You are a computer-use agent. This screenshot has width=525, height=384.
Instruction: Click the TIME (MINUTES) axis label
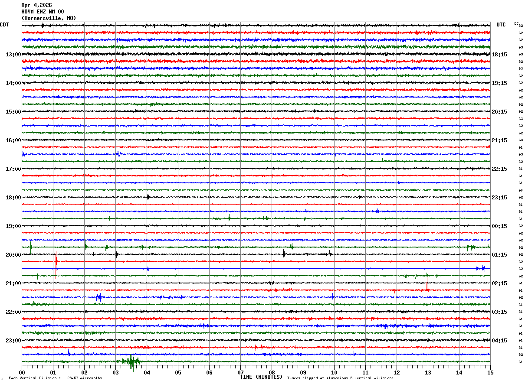coord(261,377)
